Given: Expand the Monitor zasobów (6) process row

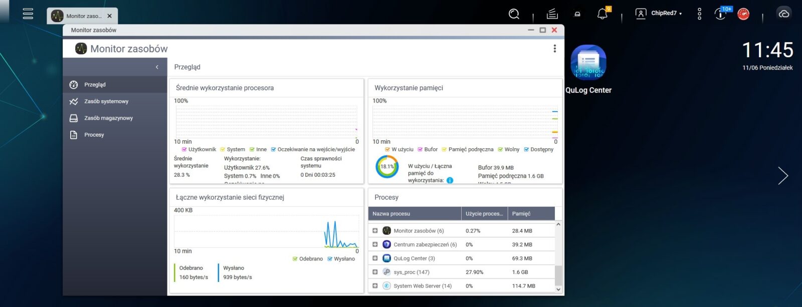Looking at the screenshot, I should 375,231.
